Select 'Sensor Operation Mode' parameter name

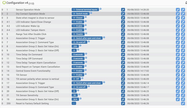[x=28, y=10]
